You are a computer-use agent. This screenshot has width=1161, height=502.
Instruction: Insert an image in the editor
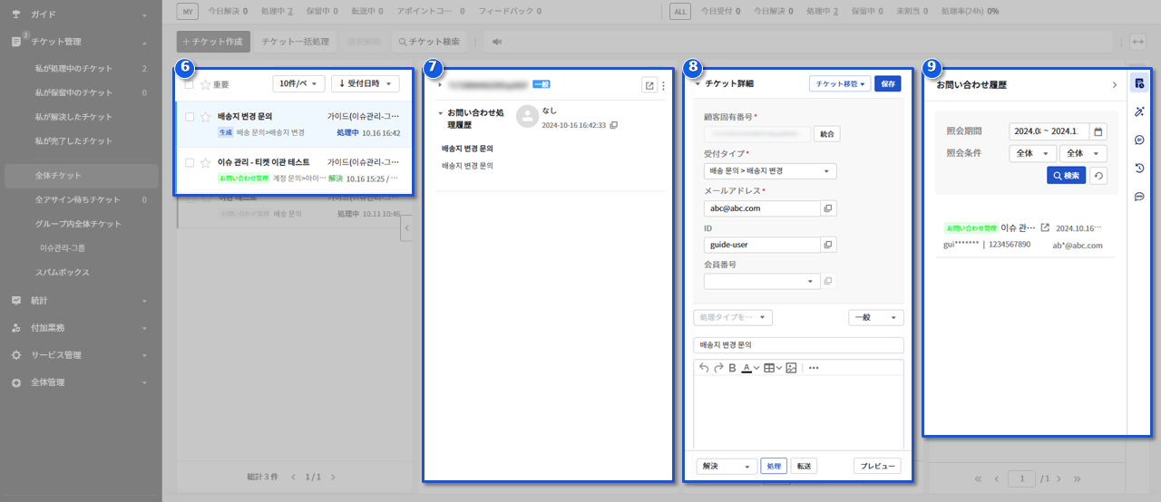791,368
